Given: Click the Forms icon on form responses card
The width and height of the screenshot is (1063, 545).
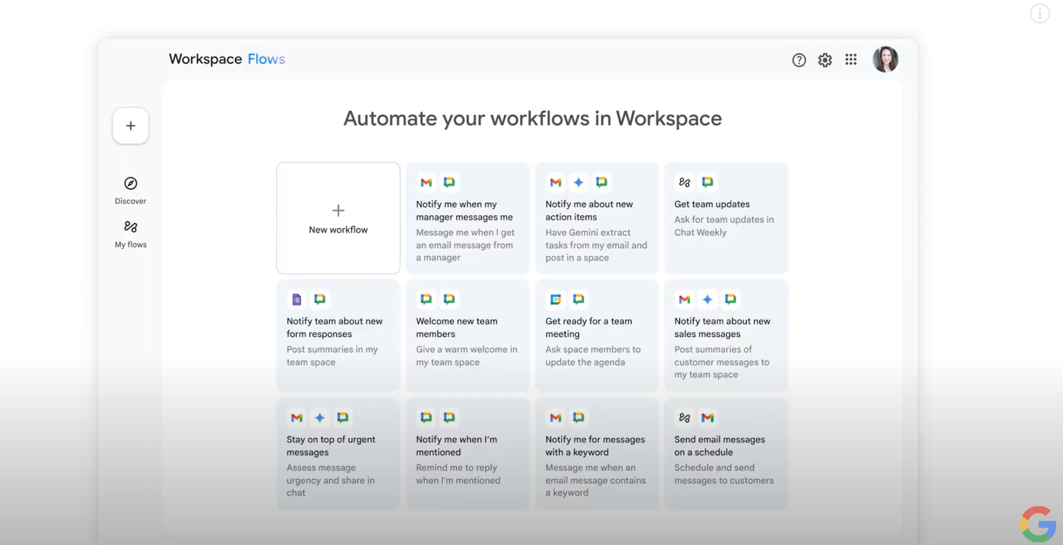Looking at the screenshot, I should coord(296,299).
